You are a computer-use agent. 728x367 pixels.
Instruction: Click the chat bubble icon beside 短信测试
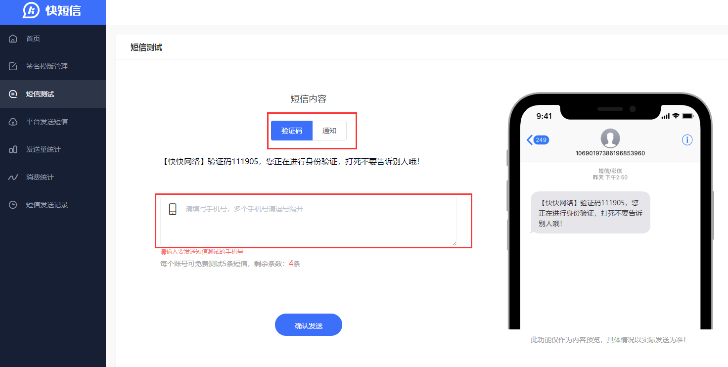13,94
